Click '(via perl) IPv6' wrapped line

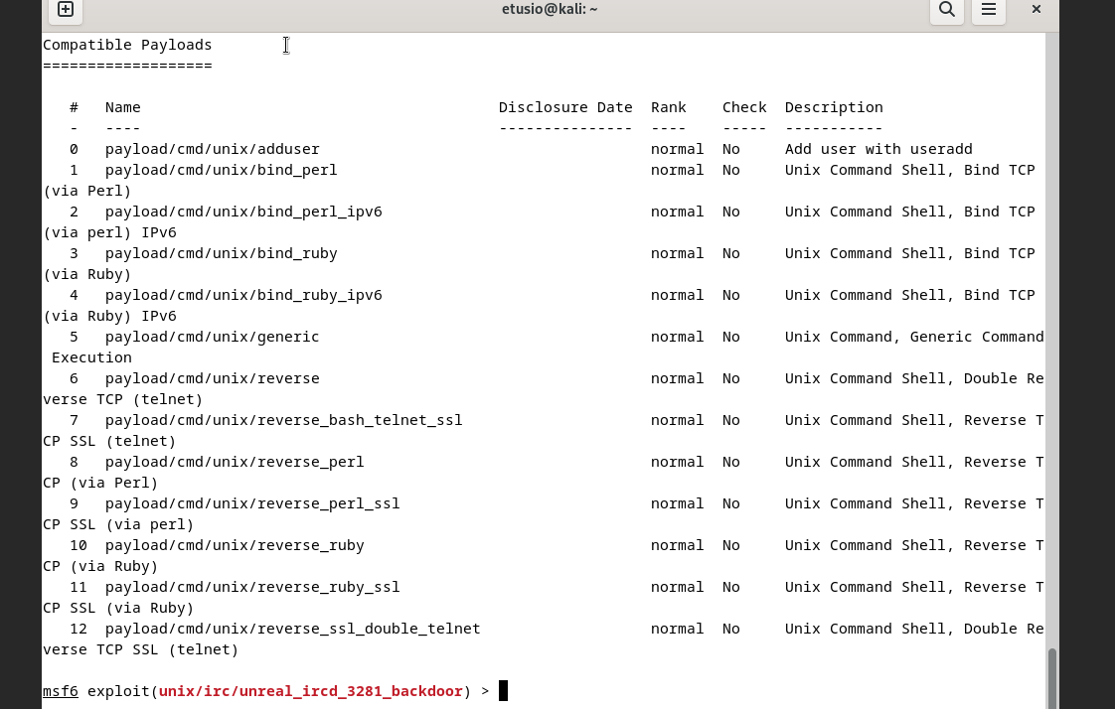coord(109,233)
